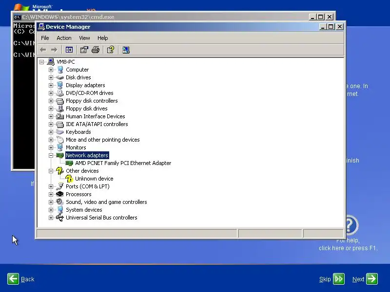Click the wizard help question mark icon

pos(352,225)
